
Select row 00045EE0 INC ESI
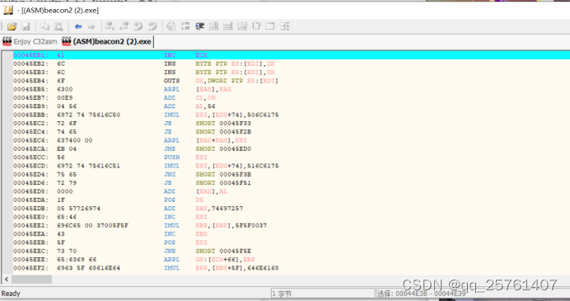click(291, 217)
